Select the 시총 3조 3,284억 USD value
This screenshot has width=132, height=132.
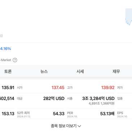[x=98, y=98]
